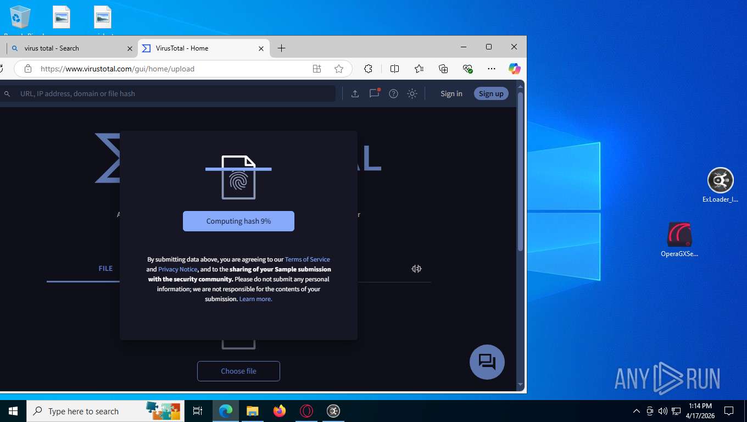Viewport: 747px width, 422px height.
Task: Open Task View on taskbar
Action: tap(198, 411)
